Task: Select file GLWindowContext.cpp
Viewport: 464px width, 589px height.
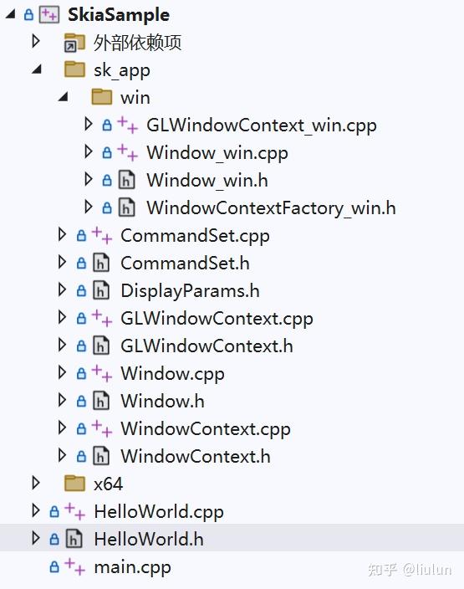Action: [x=217, y=319]
